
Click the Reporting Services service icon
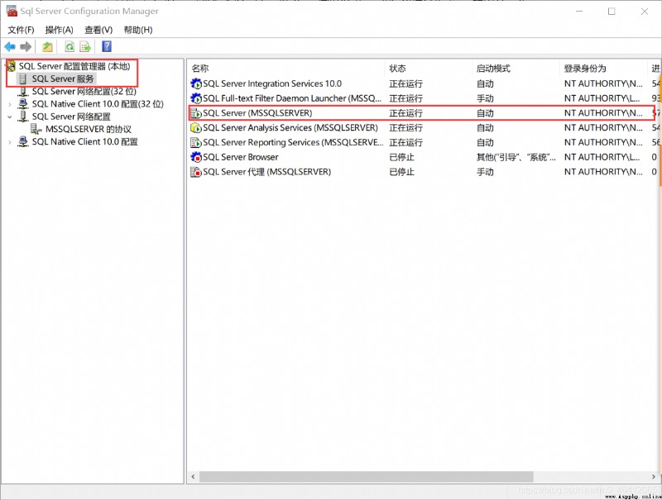click(x=196, y=142)
